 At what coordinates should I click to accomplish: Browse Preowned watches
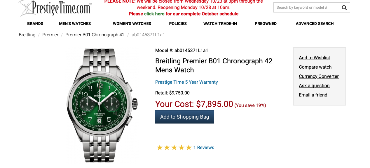[x=266, y=24]
